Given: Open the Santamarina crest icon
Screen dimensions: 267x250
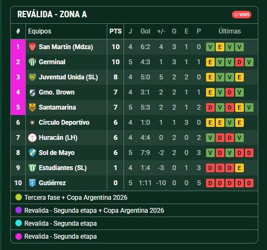Looking at the screenshot, I should point(32,107).
